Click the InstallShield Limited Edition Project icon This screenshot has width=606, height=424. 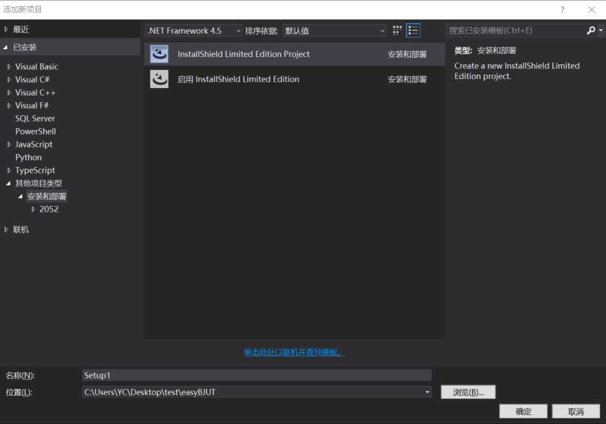pos(159,54)
